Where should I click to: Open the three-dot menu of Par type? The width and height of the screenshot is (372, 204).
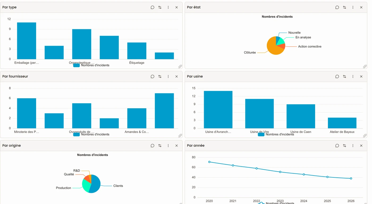tap(168, 7)
